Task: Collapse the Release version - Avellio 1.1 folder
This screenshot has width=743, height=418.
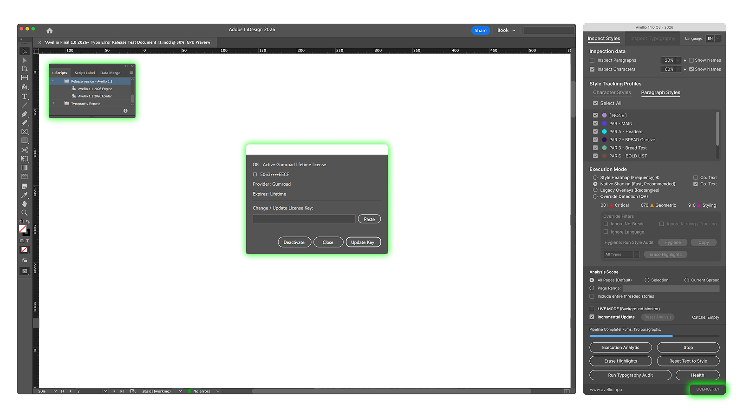Action: 53,81
